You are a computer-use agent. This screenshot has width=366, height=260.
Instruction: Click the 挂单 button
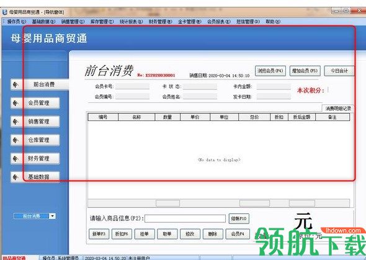click(x=145, y=234)
